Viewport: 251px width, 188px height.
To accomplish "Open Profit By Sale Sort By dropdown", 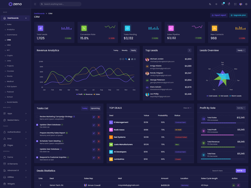I will click(241, 108).
